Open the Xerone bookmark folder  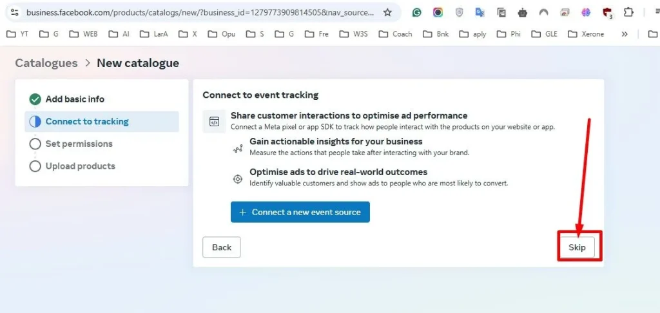[586, 34]
